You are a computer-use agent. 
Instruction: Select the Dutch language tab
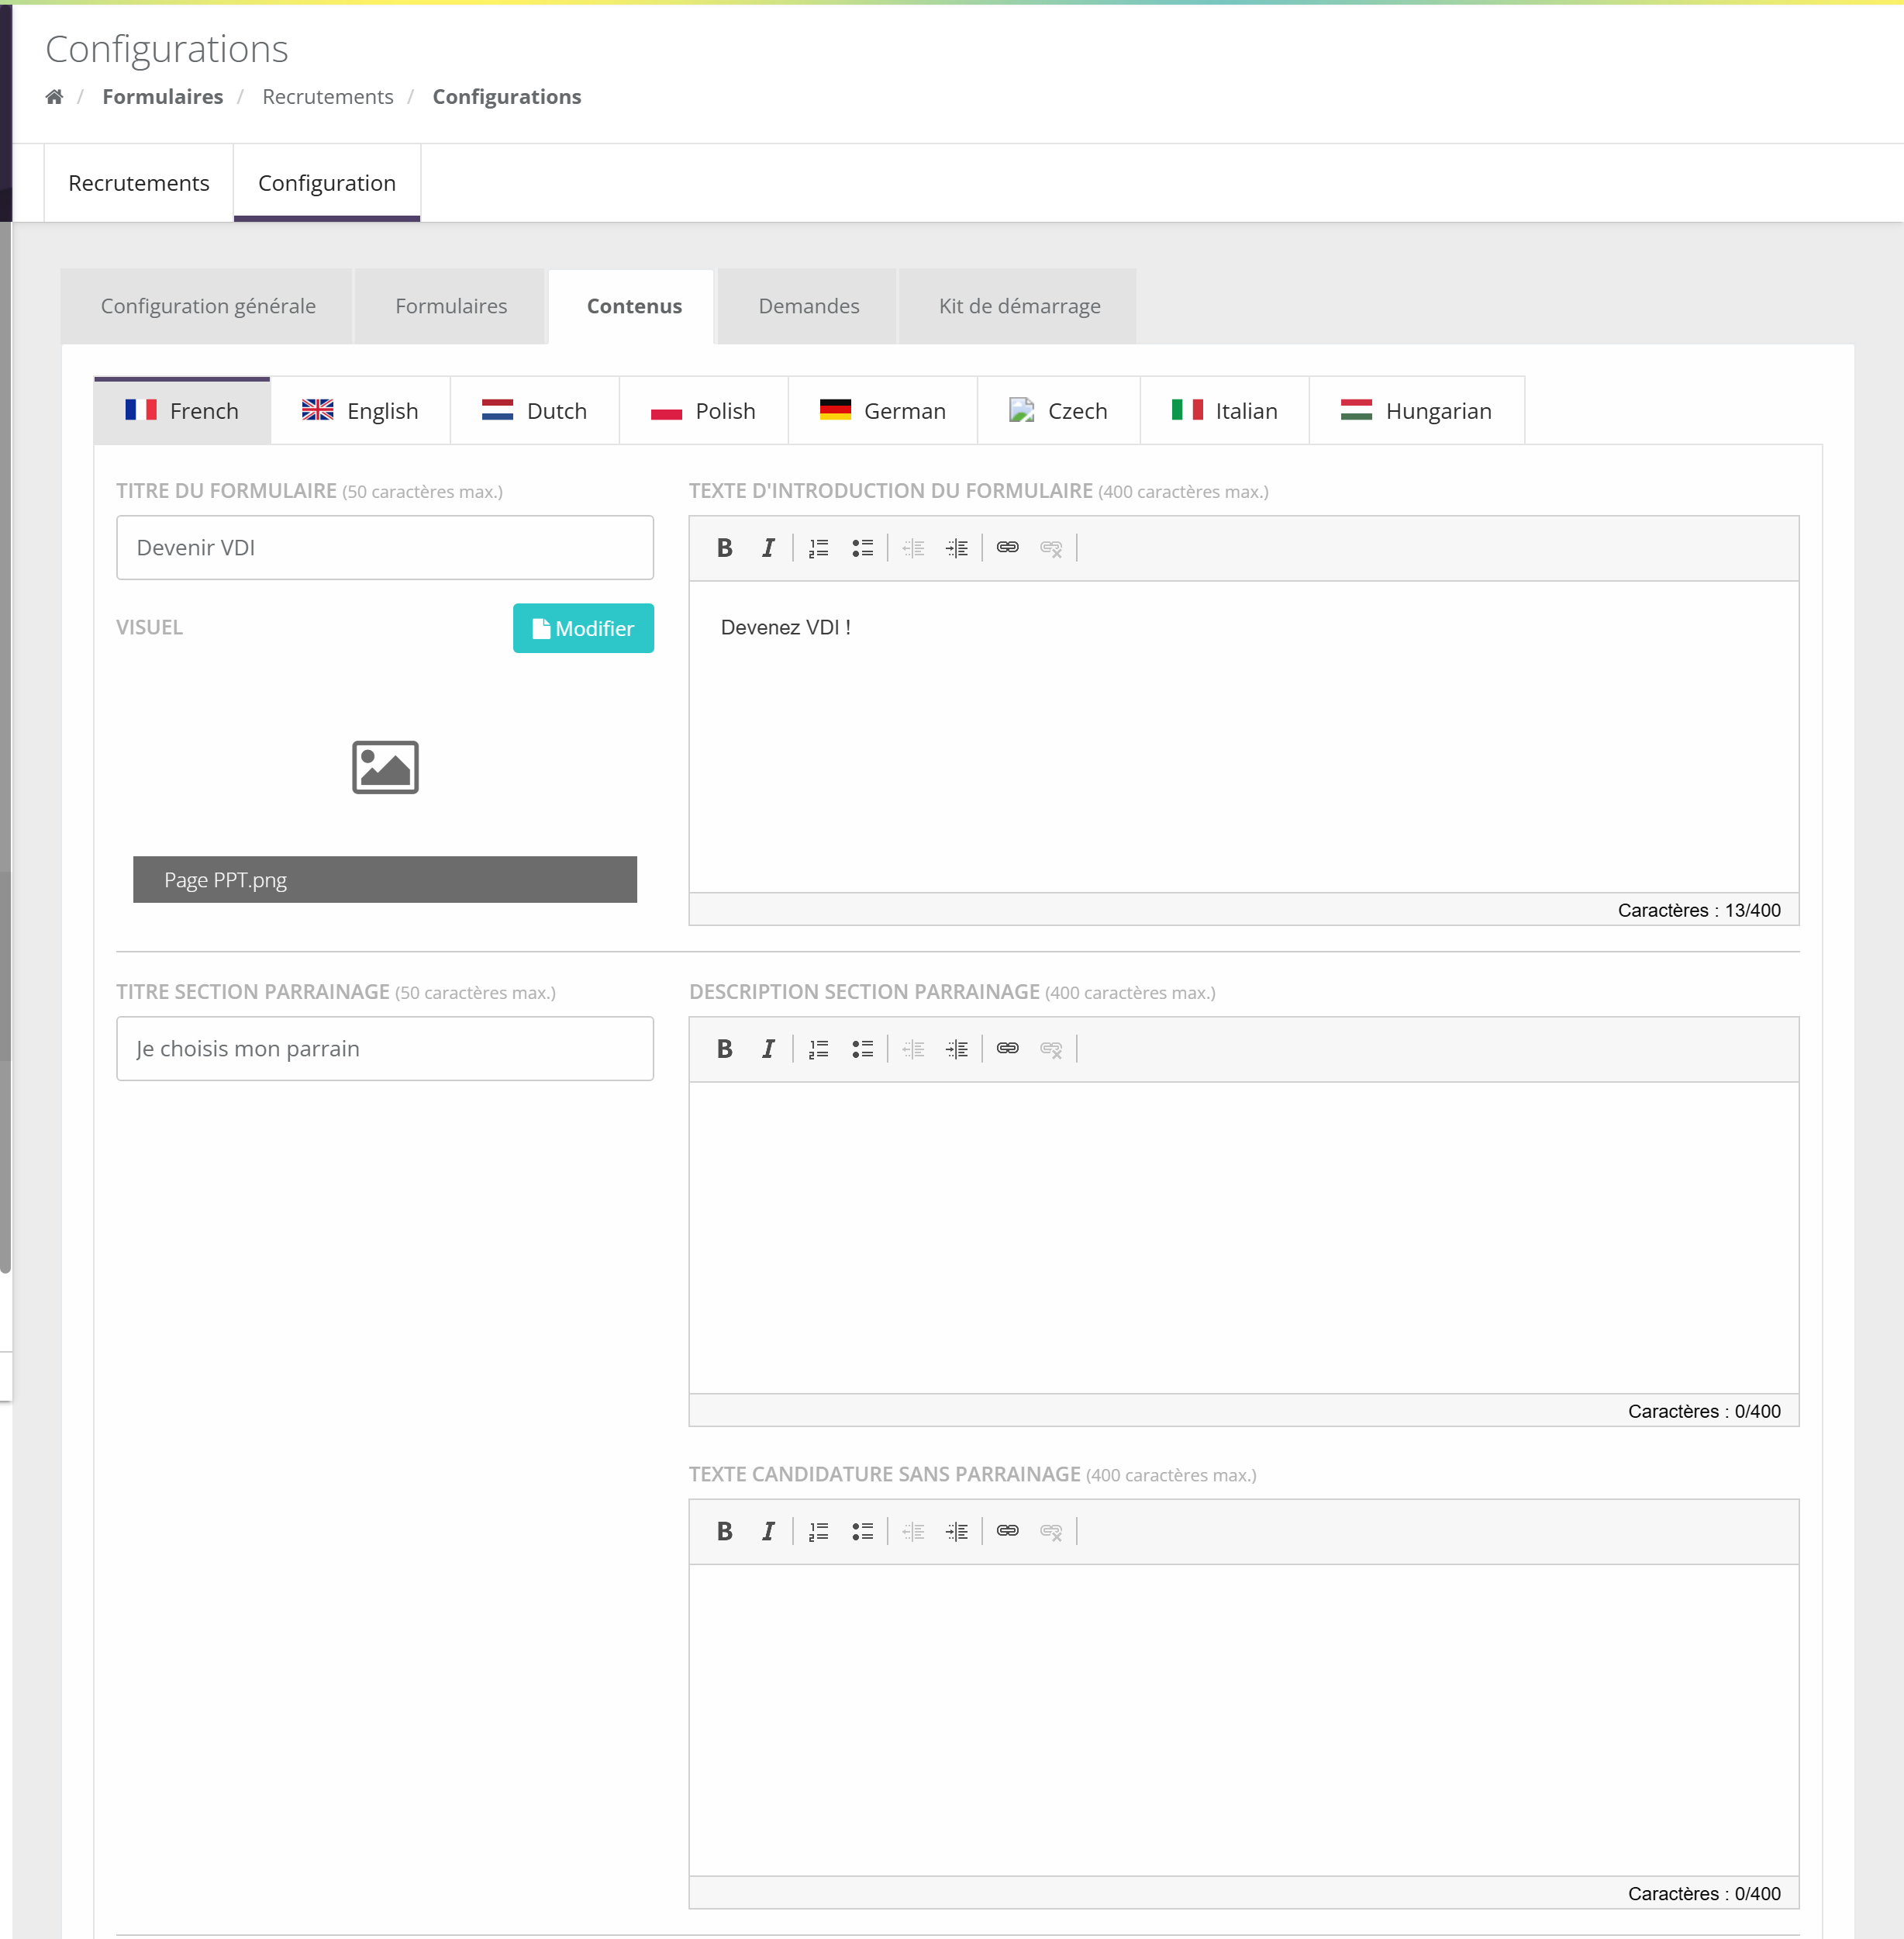tap(535, 411)
